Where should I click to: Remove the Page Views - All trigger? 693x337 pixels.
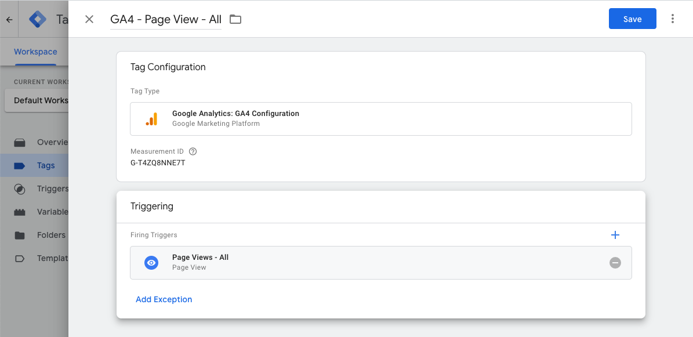[615, 263]
